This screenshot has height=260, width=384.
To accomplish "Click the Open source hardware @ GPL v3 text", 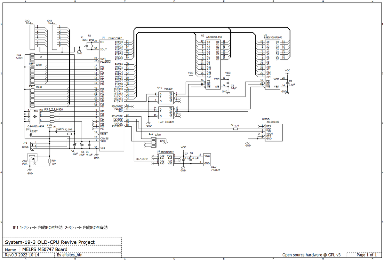I will coord(311,255).
